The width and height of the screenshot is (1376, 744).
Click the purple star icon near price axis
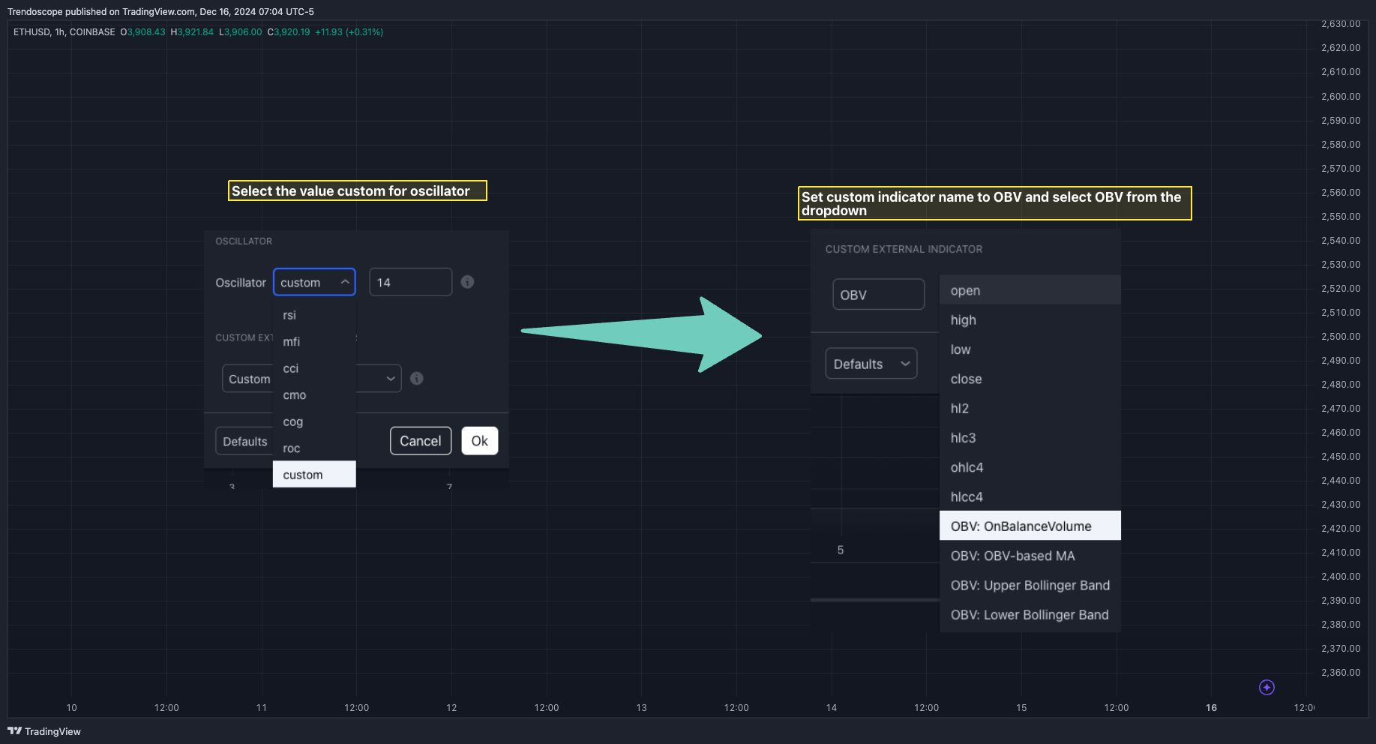pos(1267,687)
